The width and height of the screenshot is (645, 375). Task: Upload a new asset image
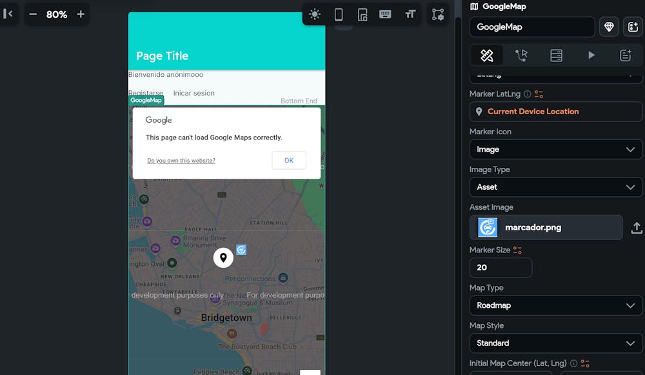coord(637,228)
